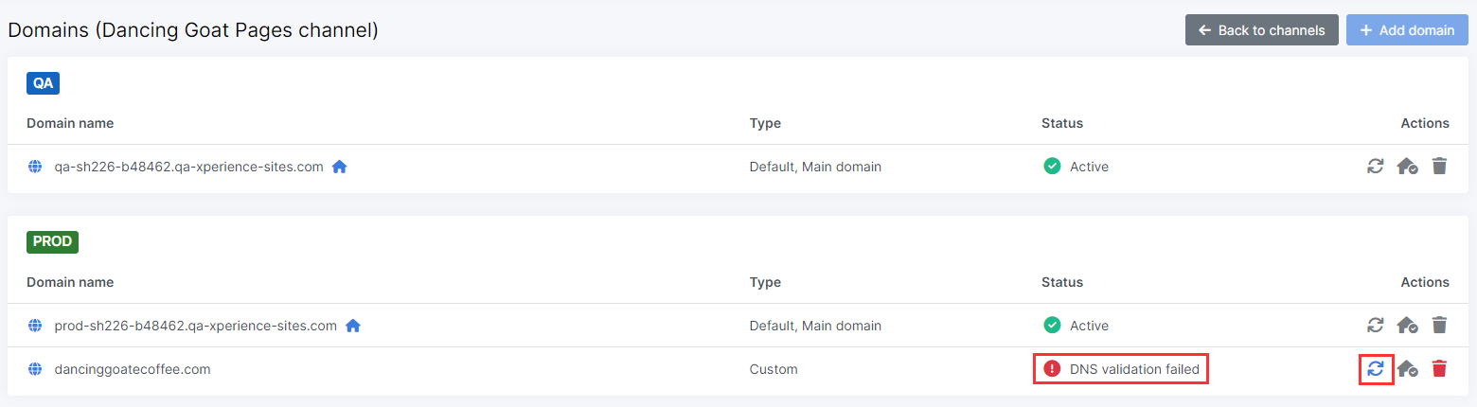The height and width of the screenshot is (407, 1477).
Task: Click trash icon for prod-sh226 domain
Action: coord(1439,326)
